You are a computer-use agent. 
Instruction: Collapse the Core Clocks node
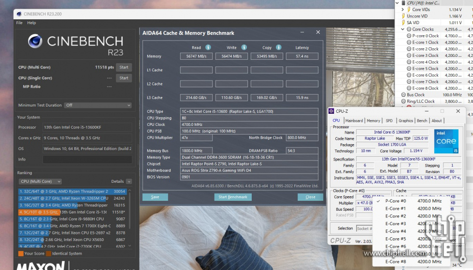[x=403, y=29]
